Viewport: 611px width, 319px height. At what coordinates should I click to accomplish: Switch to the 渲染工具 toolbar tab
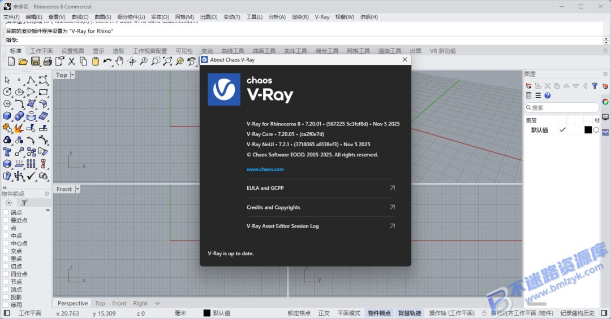[390, 51]
